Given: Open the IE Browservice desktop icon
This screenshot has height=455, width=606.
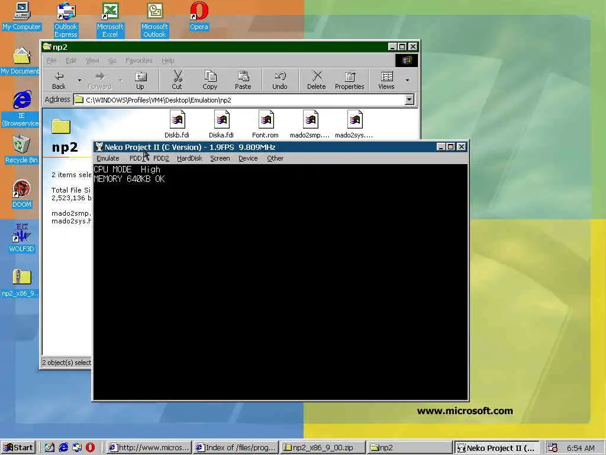Looking at the screenshot, I should click(x=21, y=109).
